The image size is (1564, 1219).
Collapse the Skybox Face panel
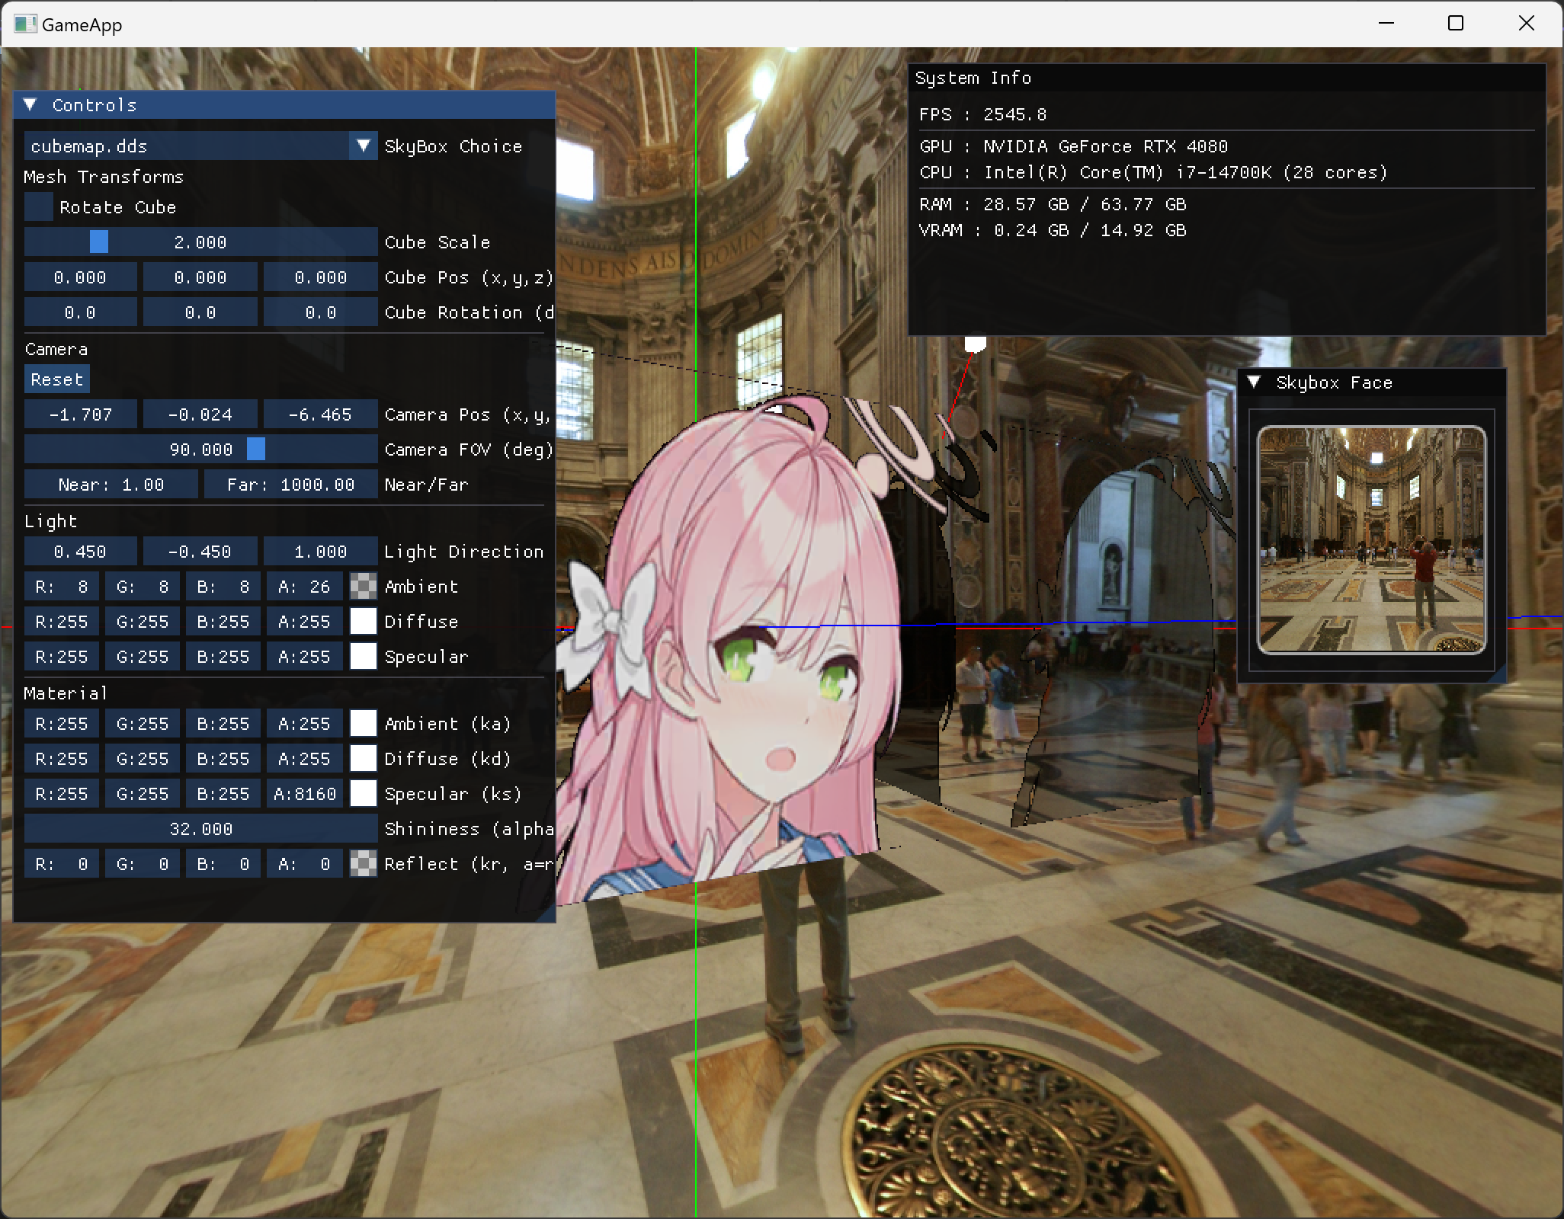click(x=1254, y=382)
